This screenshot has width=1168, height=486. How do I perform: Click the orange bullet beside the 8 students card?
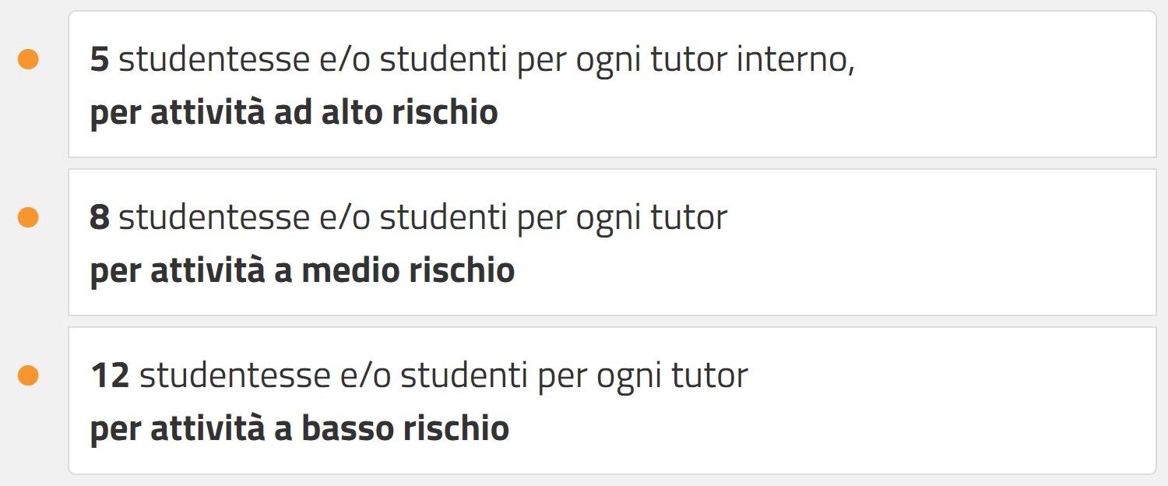click(28, 217)
